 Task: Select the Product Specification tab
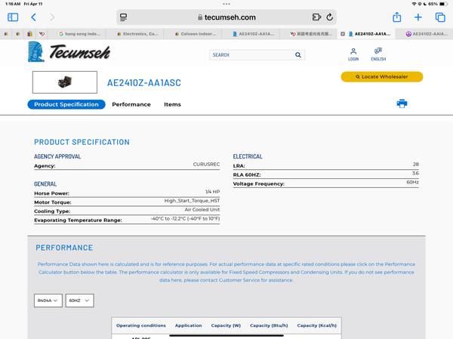[66, 104]
